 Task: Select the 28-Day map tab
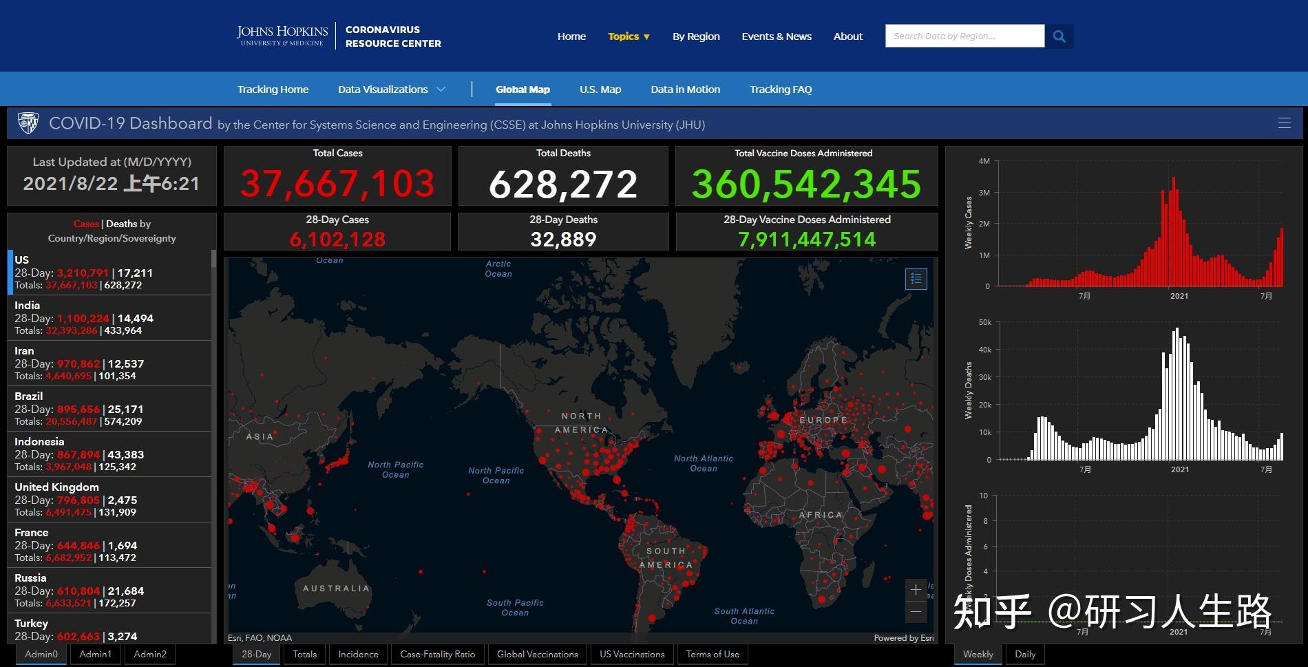pyautogui.click(x=256, y=654)
